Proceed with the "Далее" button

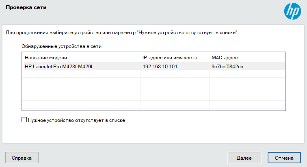(244, 158)
